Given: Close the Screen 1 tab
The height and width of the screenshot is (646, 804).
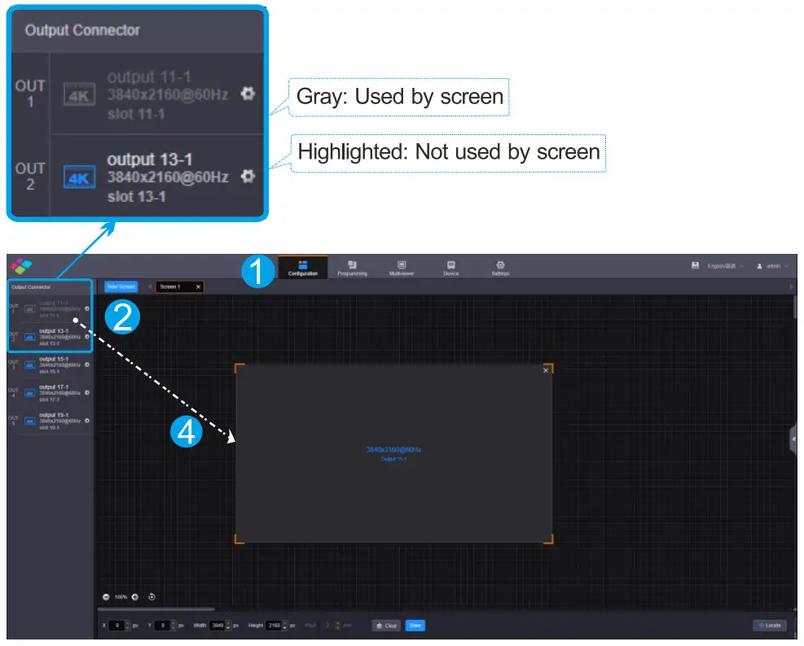Looking at the screenshot, I should point(198,287).
